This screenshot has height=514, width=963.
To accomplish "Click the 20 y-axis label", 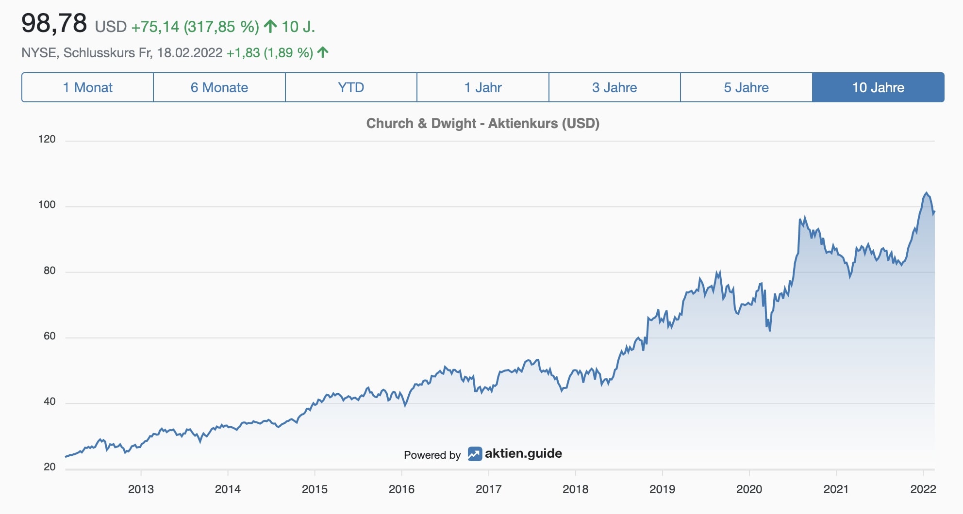I will (50, 467).
